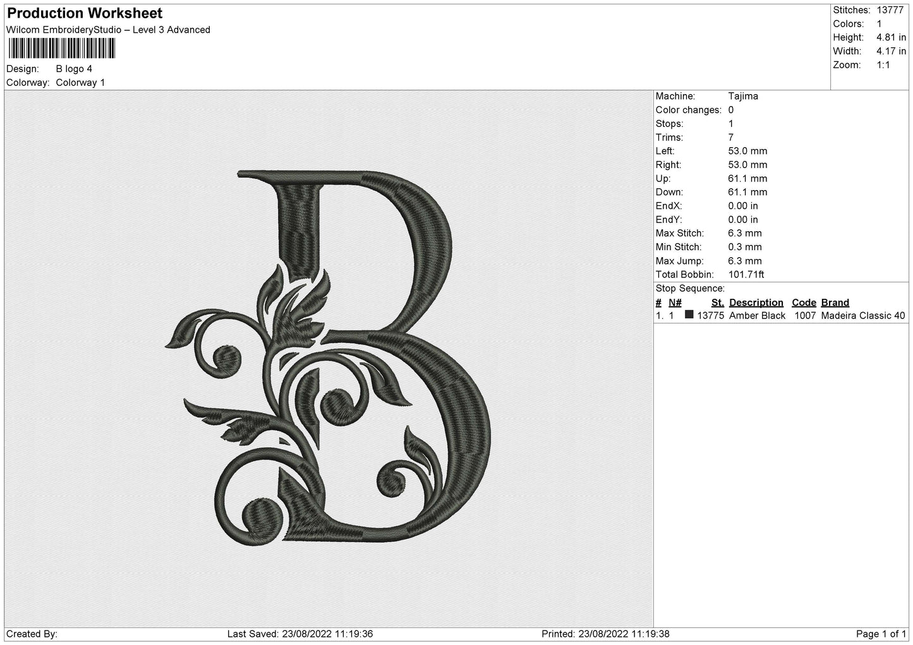Click the Zoom value 1:1
Image resolution: width=913 pixels, height=645 pixels.
[883, 65]
